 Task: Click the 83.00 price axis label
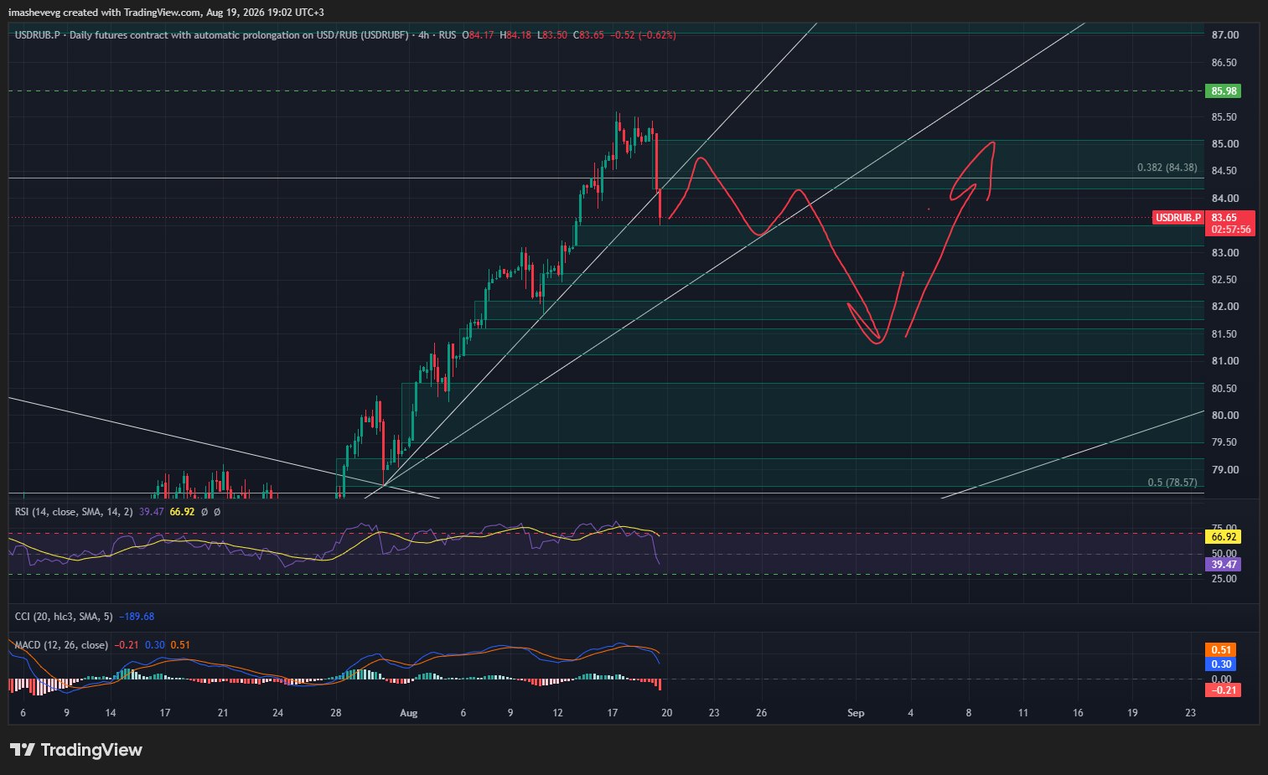(1224, 253)
